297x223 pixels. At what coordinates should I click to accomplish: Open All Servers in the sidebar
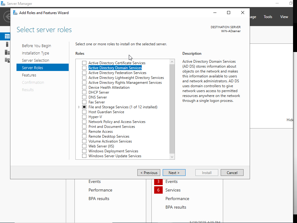coord(7,52)
